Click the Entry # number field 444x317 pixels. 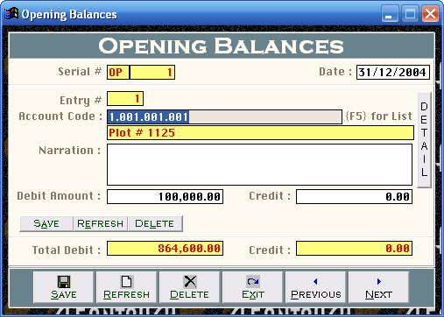[125, 99]
